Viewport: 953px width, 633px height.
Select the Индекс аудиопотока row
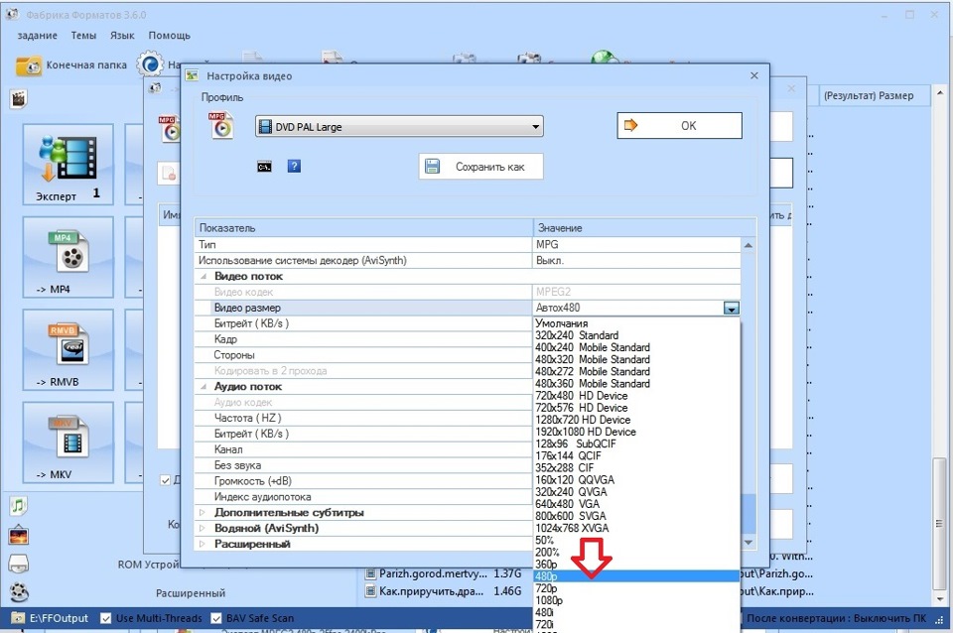coord(363,497)
